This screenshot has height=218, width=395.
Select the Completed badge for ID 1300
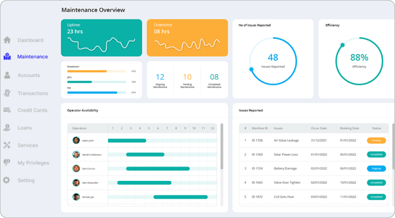tap(376, 155)
